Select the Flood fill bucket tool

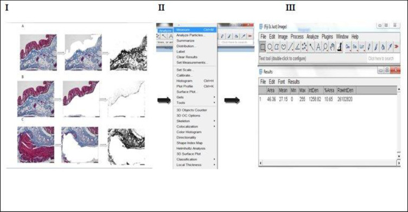click(382, 47)
